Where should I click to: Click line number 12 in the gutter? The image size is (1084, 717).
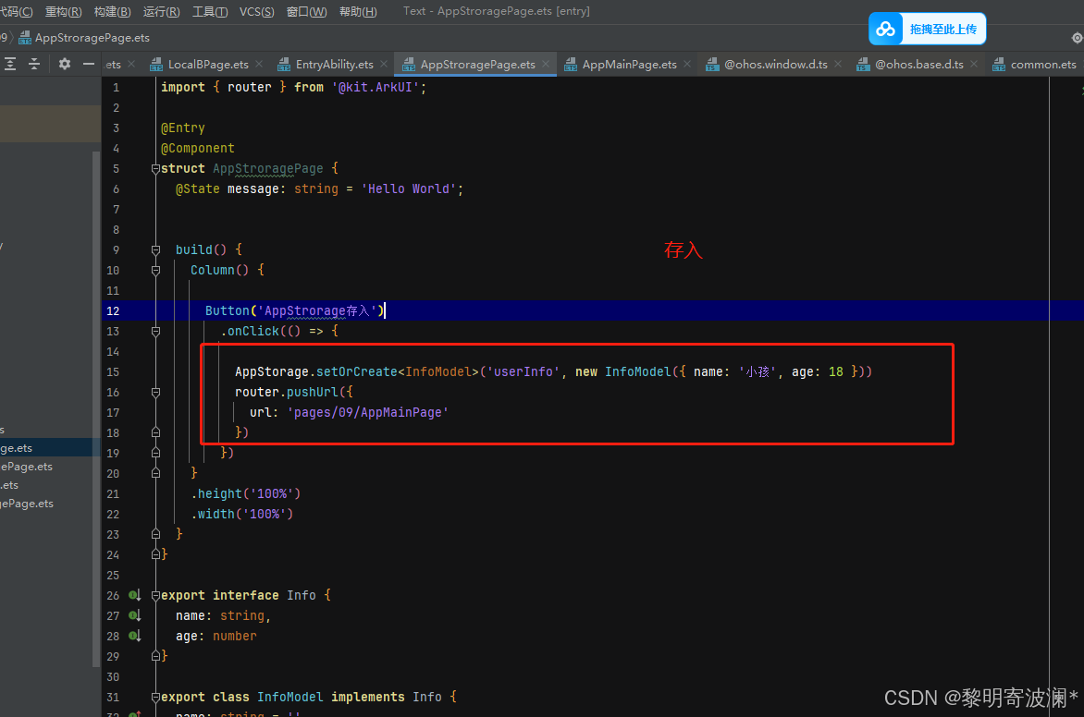113,310
